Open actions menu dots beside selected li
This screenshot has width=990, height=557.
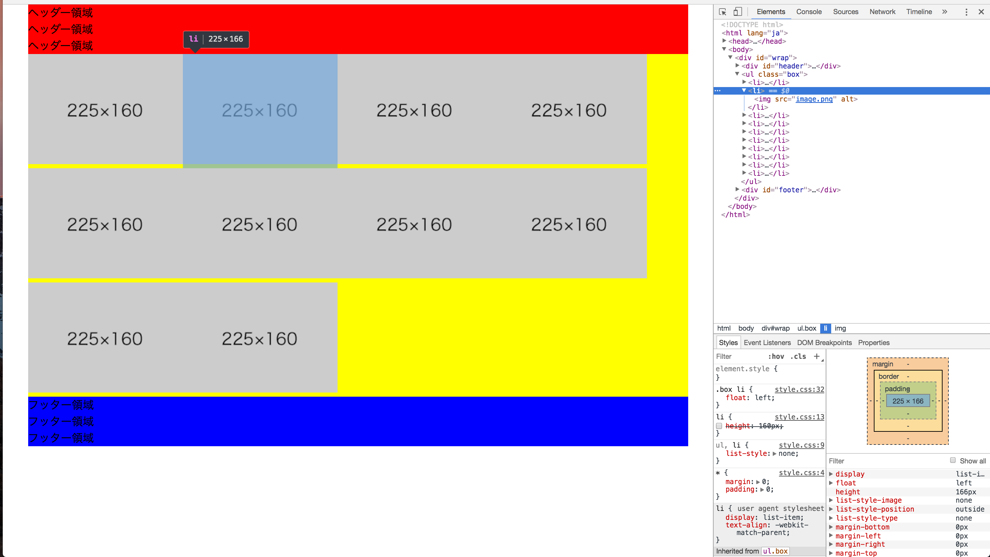coord(717,91)
